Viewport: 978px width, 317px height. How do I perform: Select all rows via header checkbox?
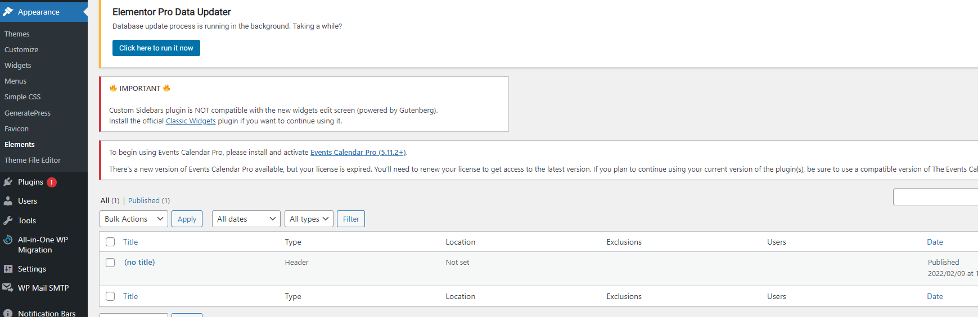[x=110, y=242]
